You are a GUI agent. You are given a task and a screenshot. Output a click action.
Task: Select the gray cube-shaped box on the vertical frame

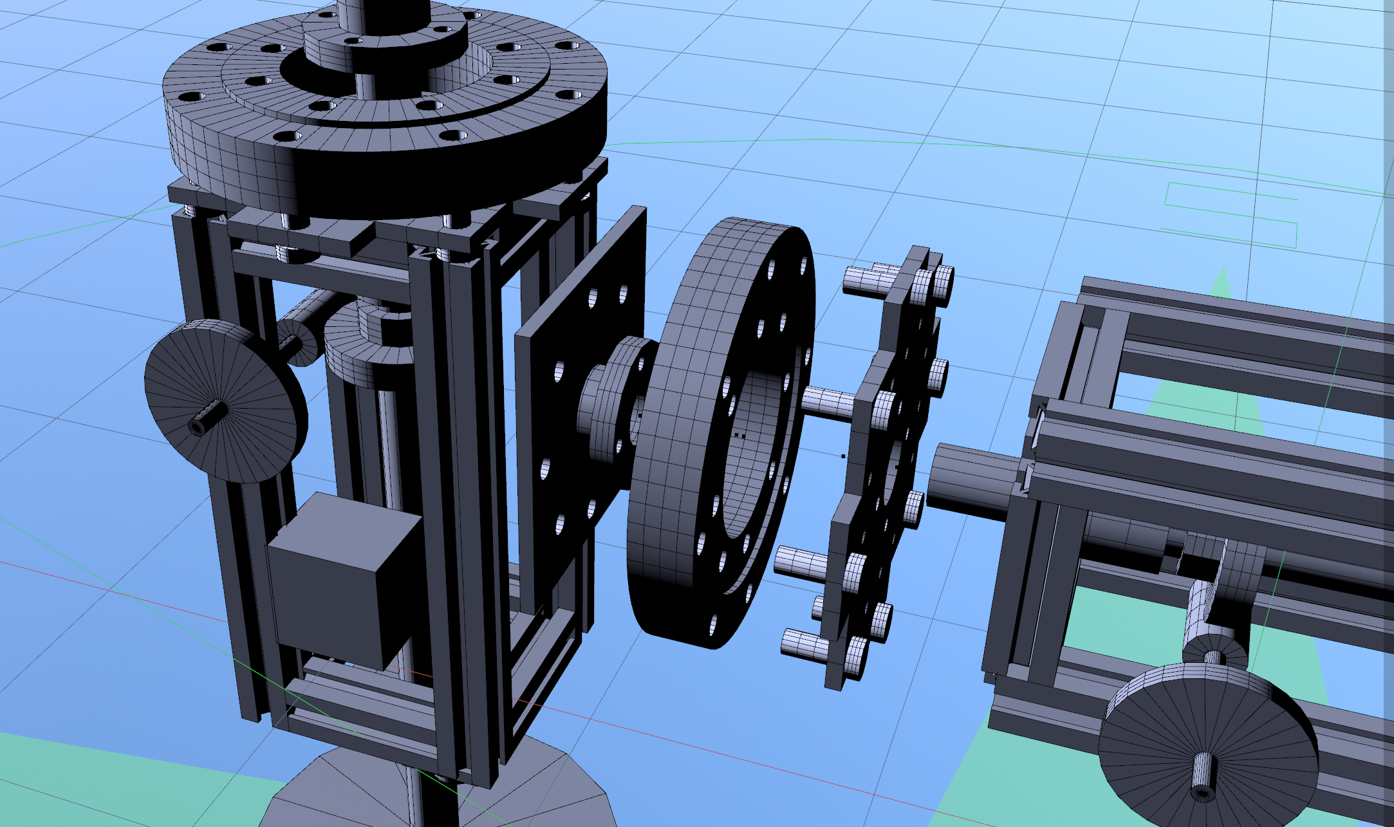click(x=344, y=581)
